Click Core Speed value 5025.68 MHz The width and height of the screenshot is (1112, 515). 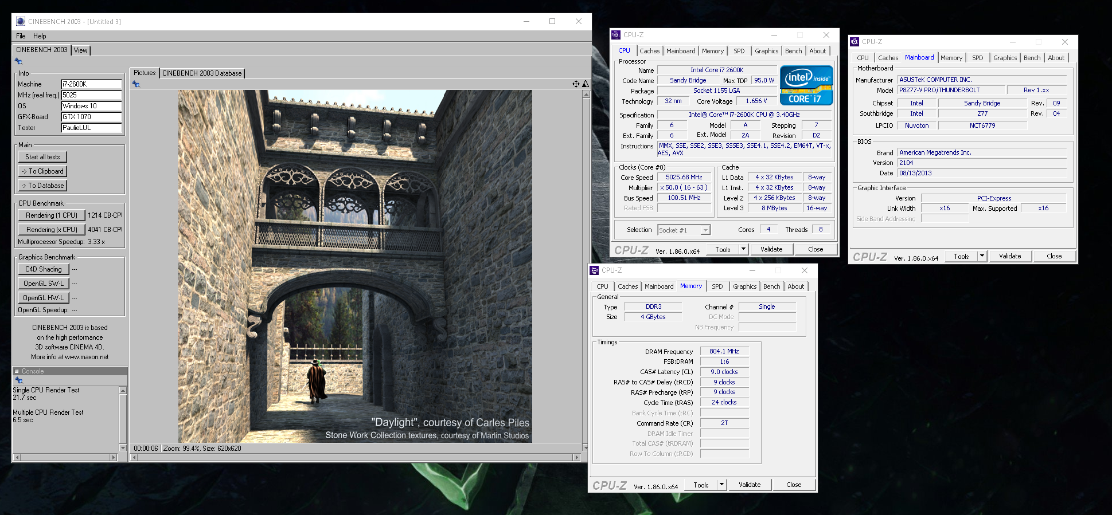click(684, 178)
